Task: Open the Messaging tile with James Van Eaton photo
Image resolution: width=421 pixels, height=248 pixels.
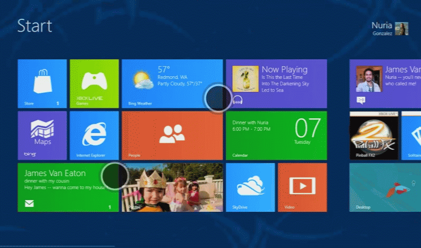Action: coord(385,84)
